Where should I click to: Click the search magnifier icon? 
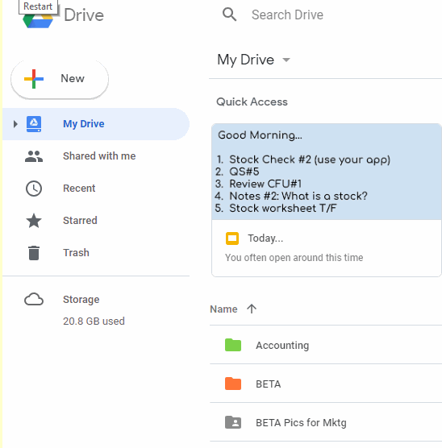(x=229, y=15)
